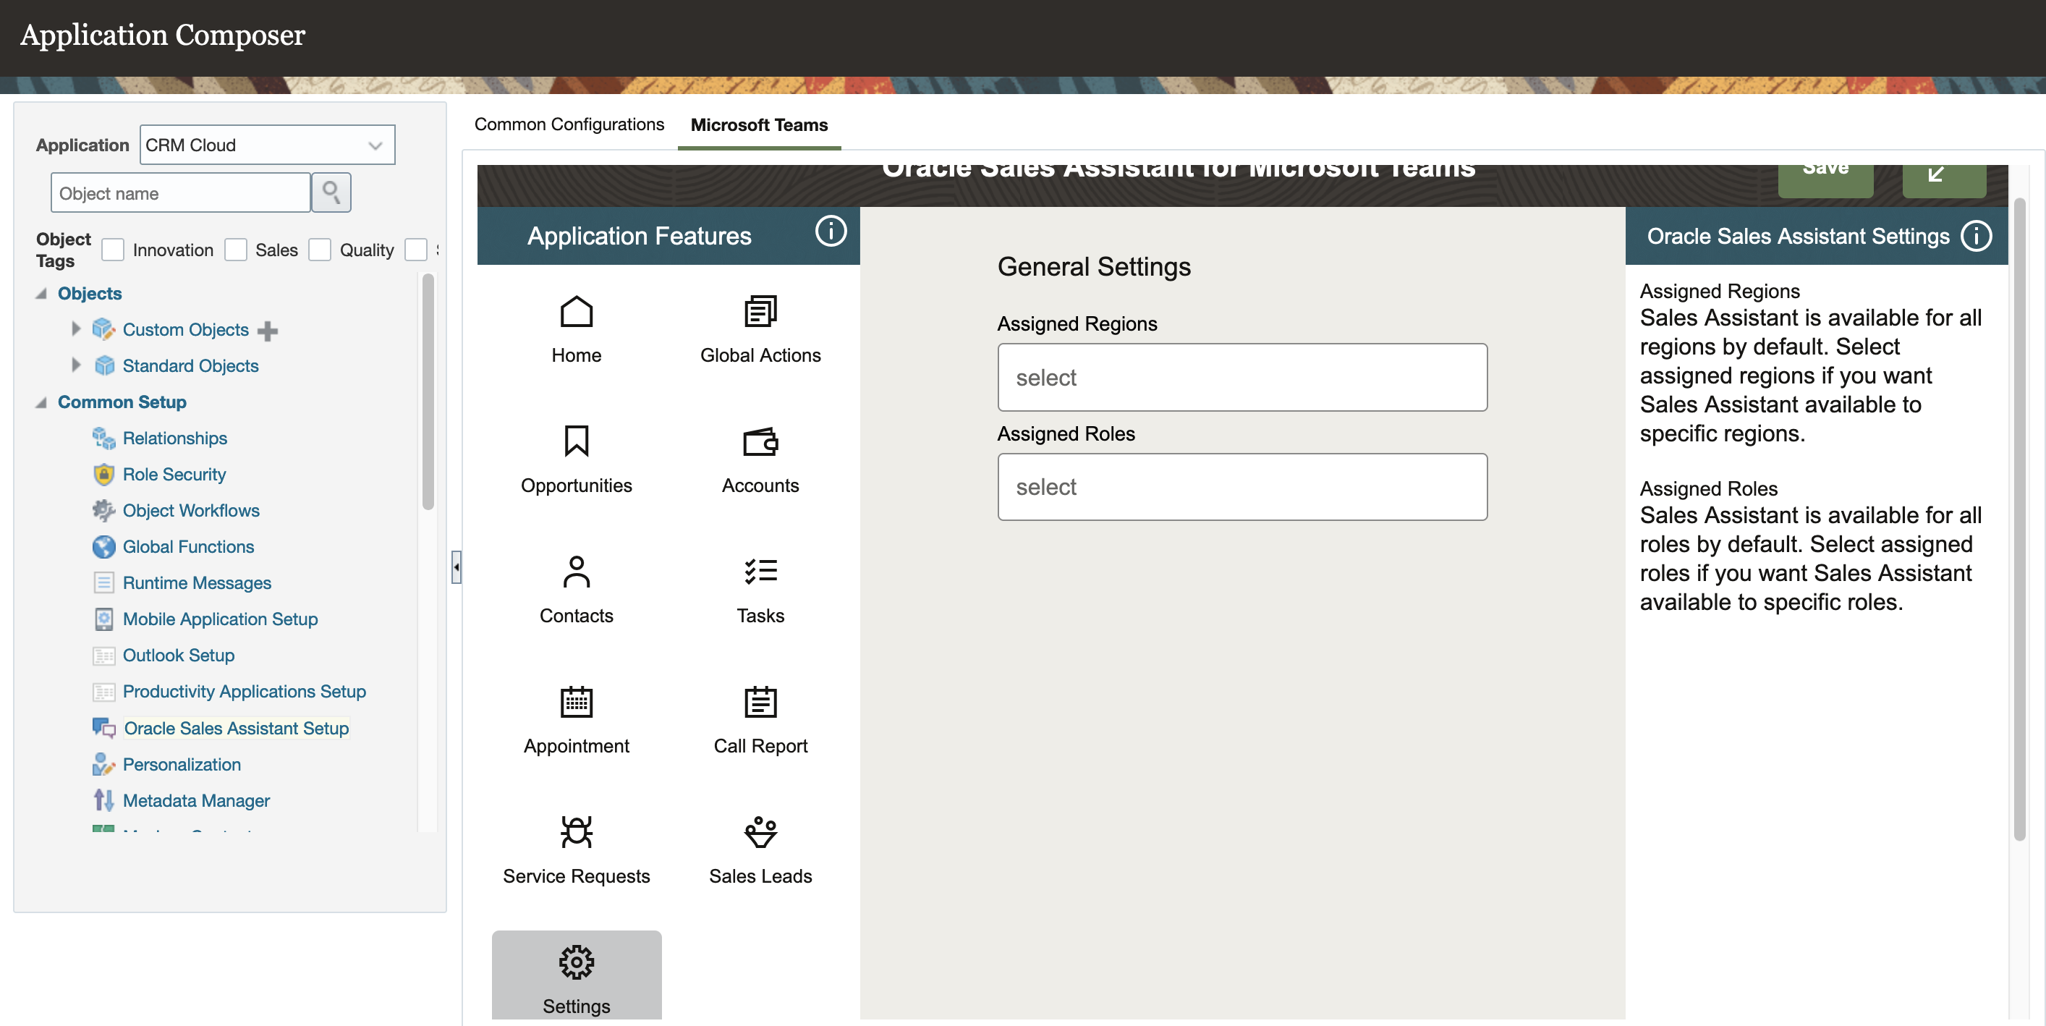
Task: Select the Opportunities bookmark icon
Action: pos(576,441)
